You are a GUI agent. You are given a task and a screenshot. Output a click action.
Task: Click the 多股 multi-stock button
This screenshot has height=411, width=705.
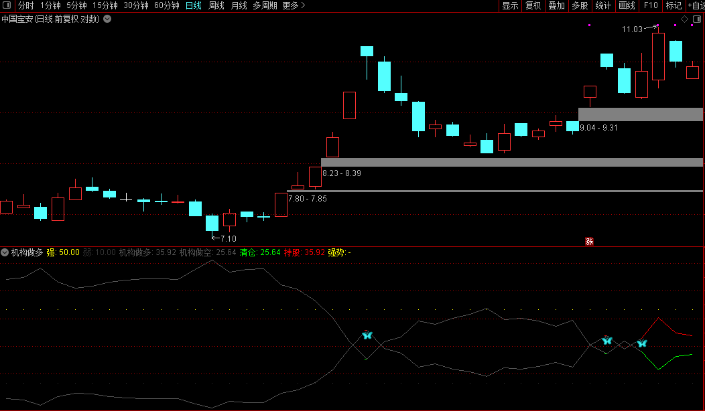(x=580, y=5)
